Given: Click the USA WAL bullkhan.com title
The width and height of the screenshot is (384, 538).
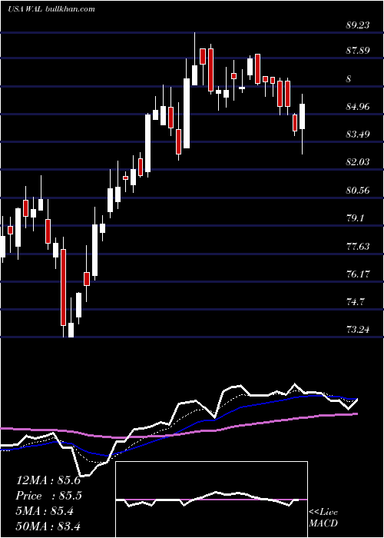Looking at the screenshot, I should [51, 9].
